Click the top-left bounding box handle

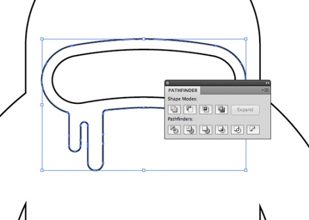[42, 39]
